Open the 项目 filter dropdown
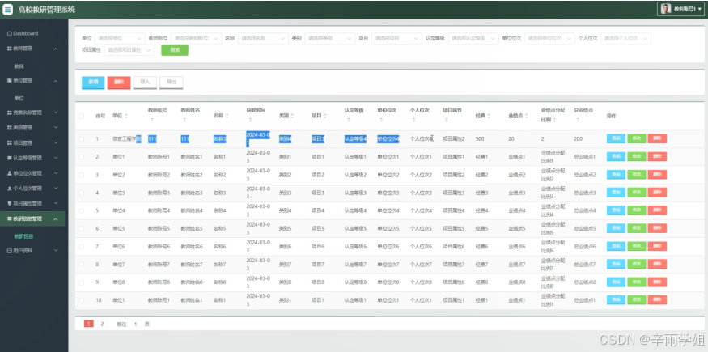The height and width of the screenshot is (352, 708). point(397,39)
